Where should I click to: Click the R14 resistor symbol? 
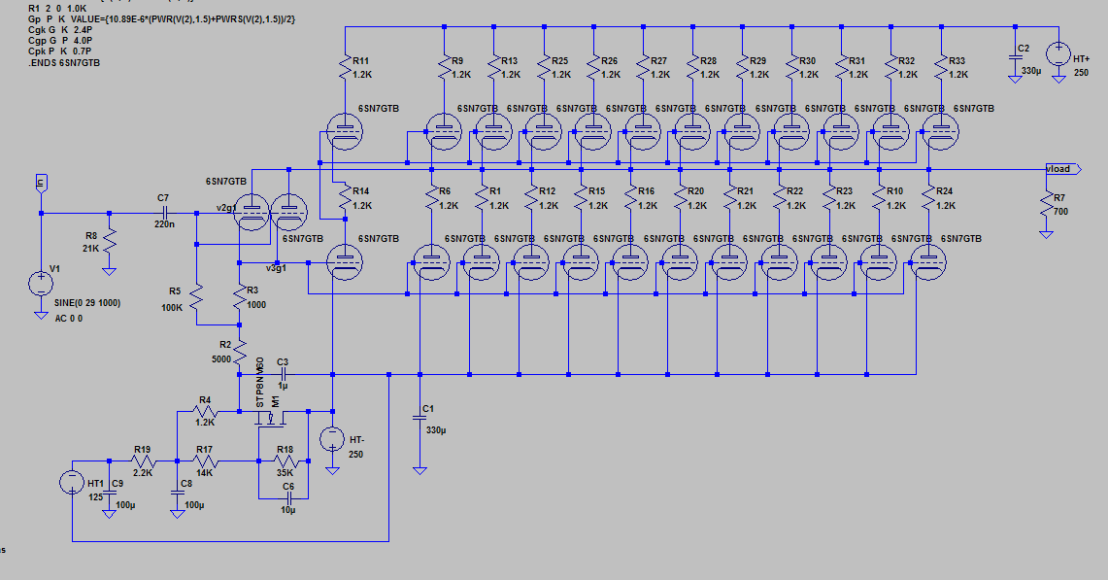(346, 198)
